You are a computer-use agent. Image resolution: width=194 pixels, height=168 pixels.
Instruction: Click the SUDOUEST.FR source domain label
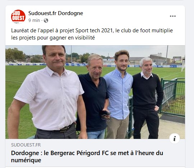point(26,145)
